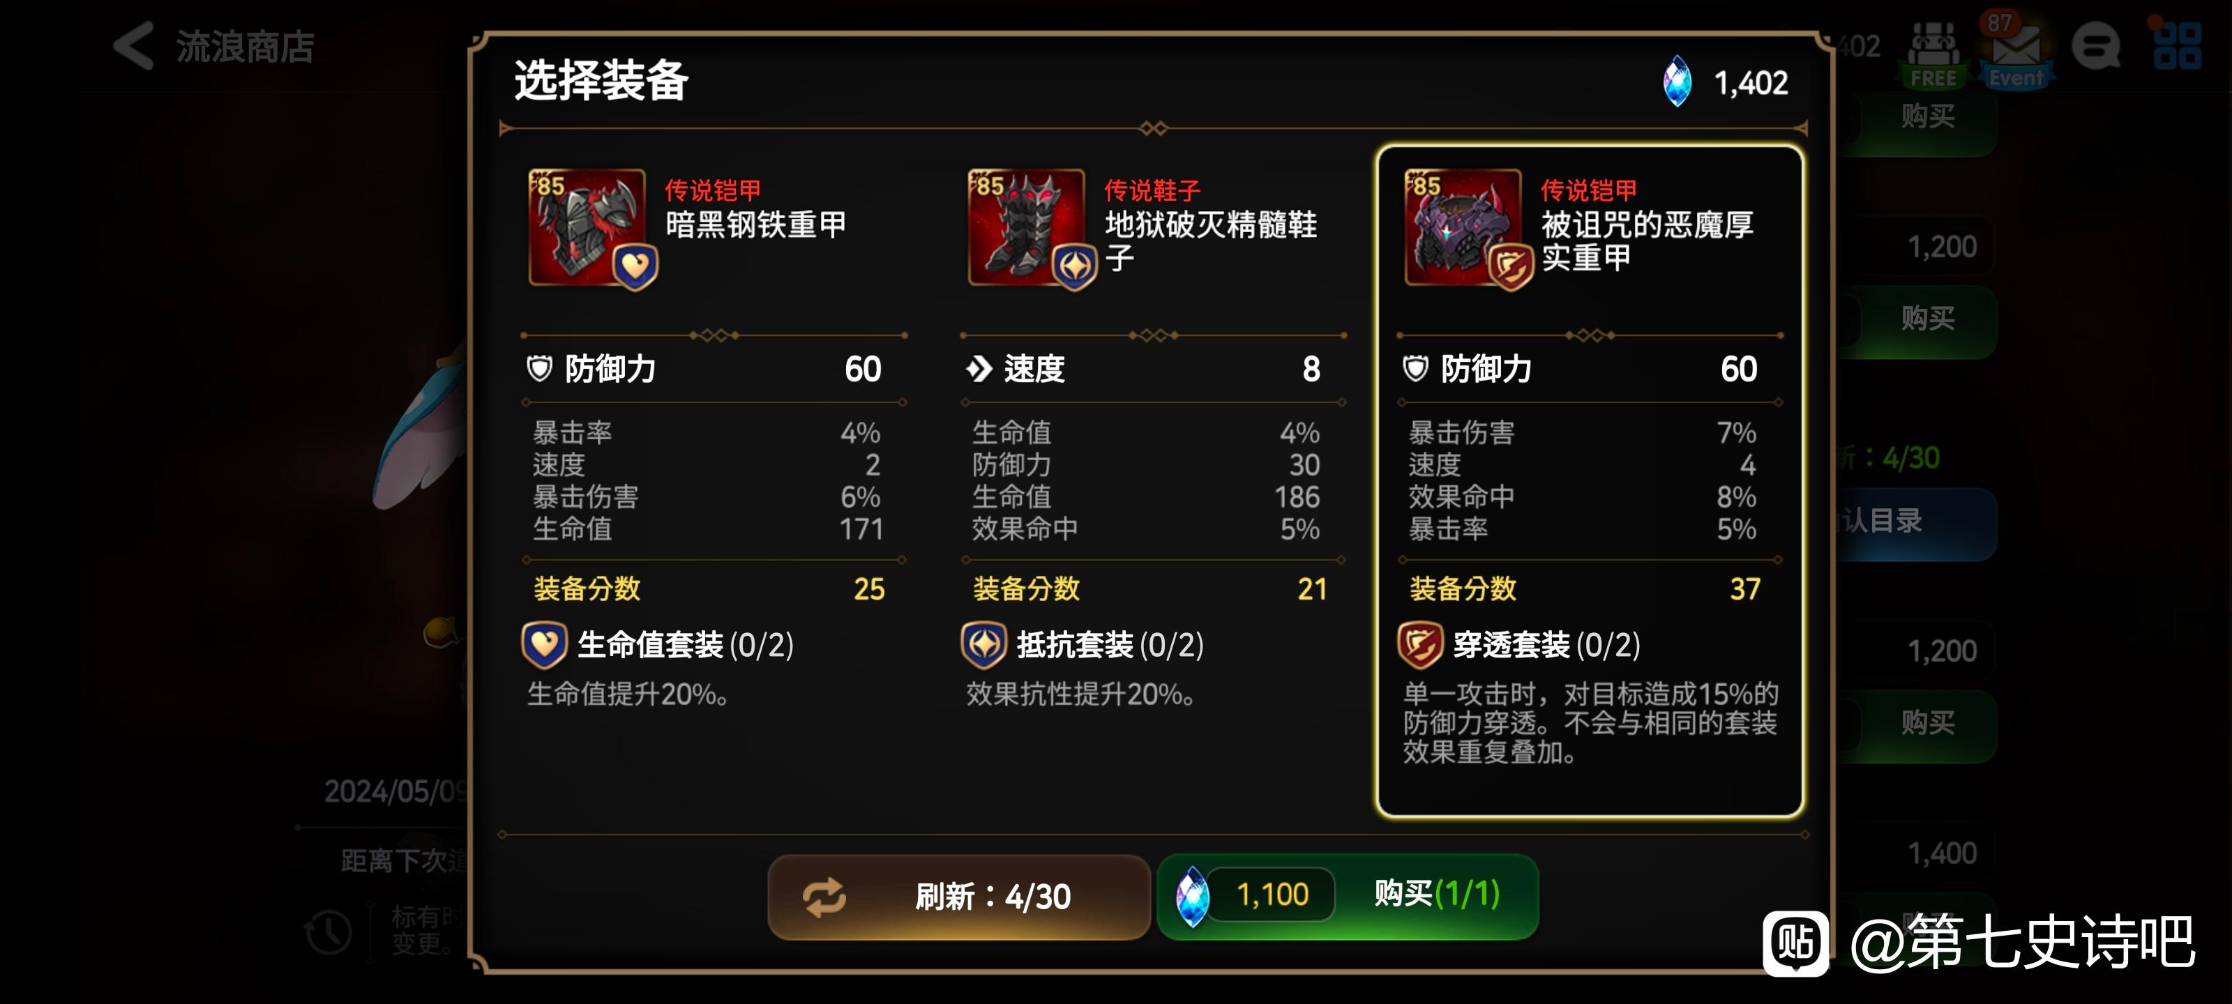
Task: Select the 地狱破灭精髓鞋子 boots thumbnail
Action: click(1027, 228)
